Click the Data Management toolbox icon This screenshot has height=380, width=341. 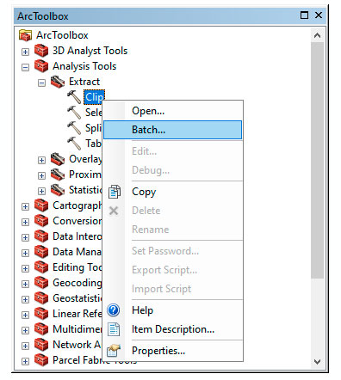point(41,252)
